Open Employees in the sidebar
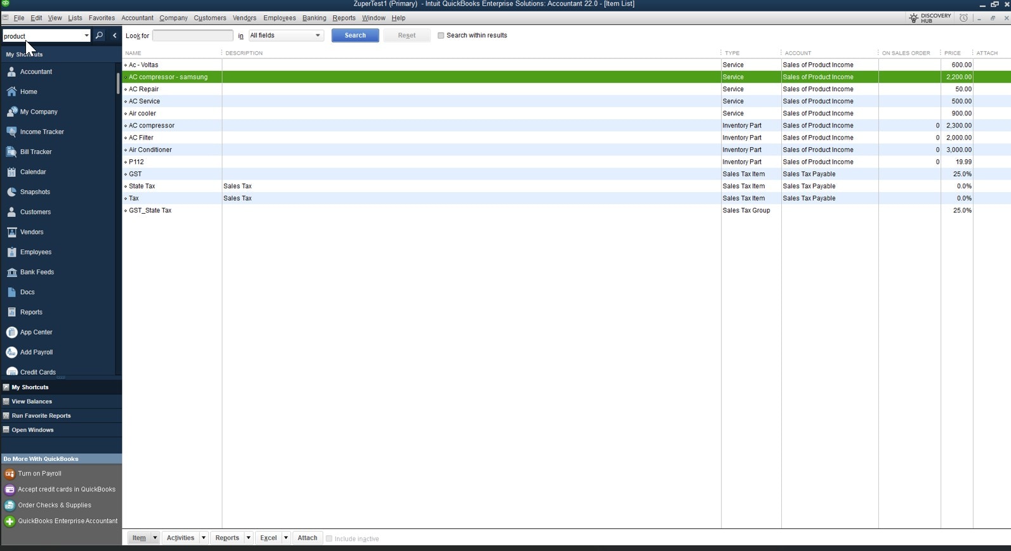 point(36,252)
